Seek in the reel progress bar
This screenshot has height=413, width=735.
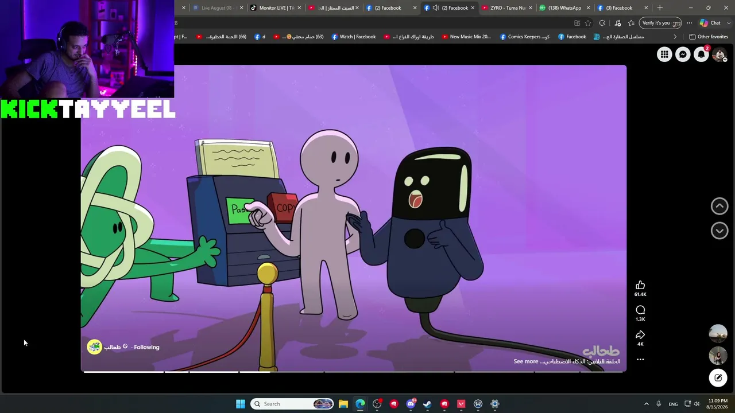click(x=354, y=372)
